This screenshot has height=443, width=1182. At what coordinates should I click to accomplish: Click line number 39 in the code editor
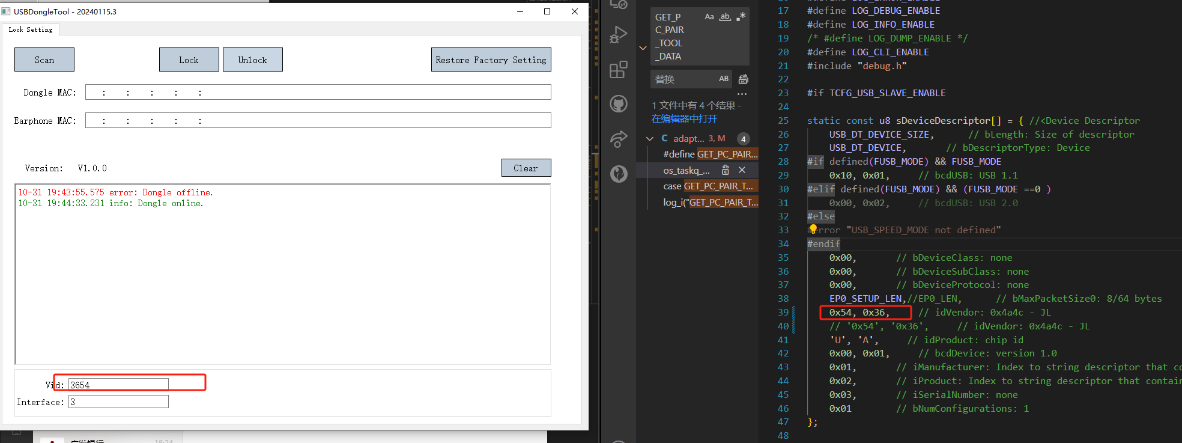click(783, 312)
